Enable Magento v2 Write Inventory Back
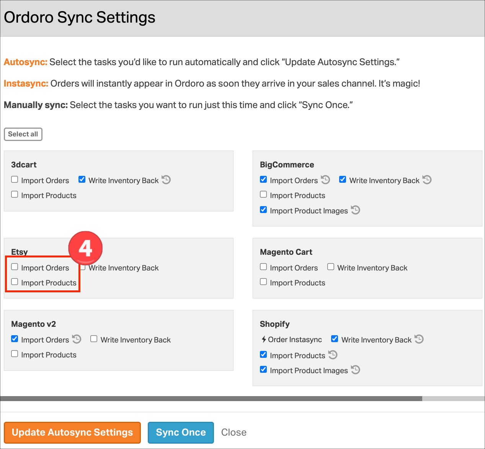Viewport: 485px width, 449px height. tap(94, 339)
